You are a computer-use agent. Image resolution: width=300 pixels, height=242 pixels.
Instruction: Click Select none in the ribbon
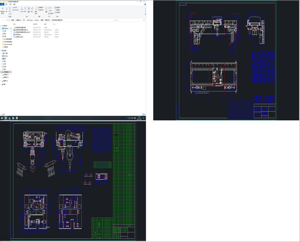coord(57,10)
